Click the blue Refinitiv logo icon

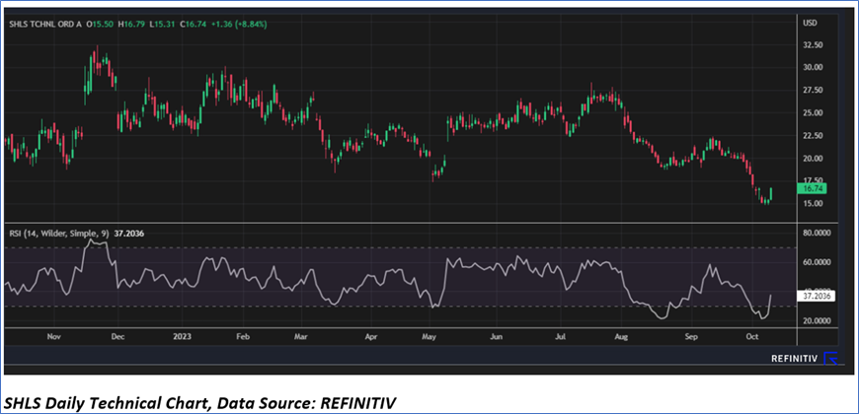[x=831, y=358]
